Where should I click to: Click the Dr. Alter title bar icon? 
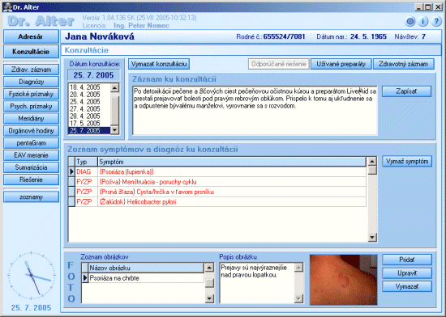pos(7,6)
